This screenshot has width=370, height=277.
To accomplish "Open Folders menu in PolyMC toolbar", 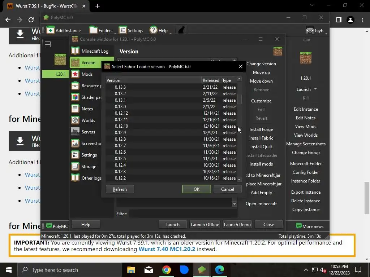I will pos(101,30).
